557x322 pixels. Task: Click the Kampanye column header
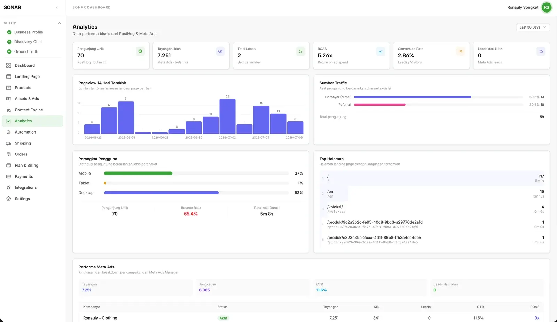[x=92, y=307]
